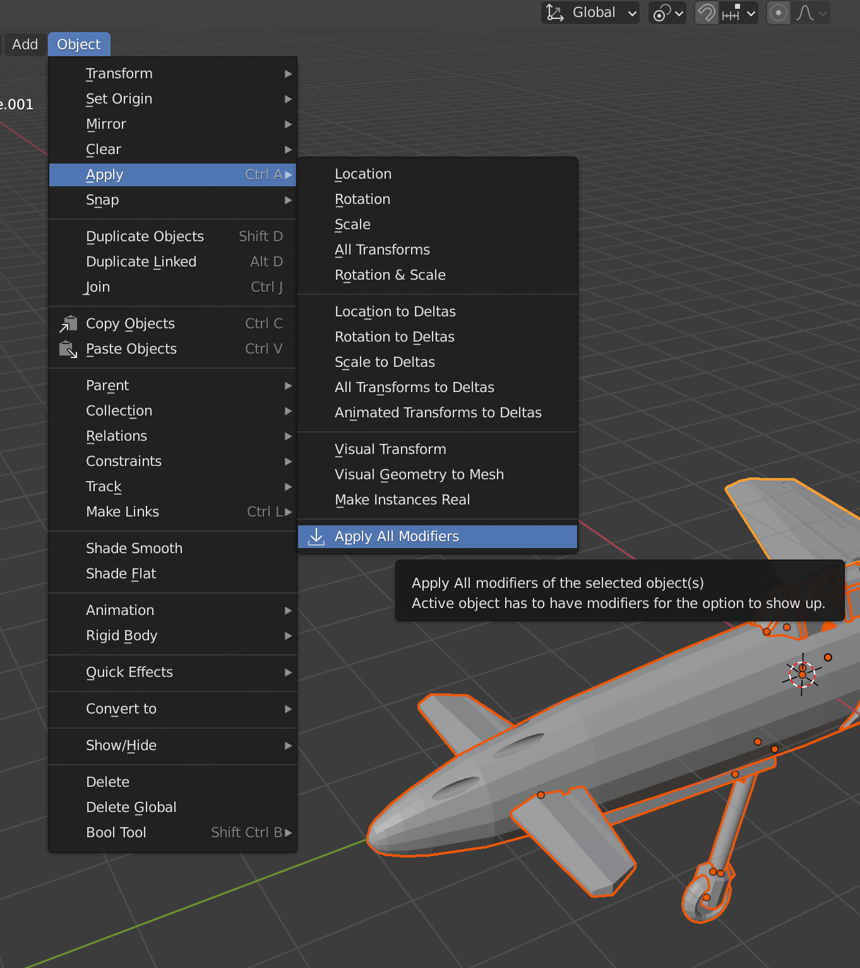This screenshot has height=968, width=860.
Task: Select the highlighted Apply entry
Action: point(172,175)
